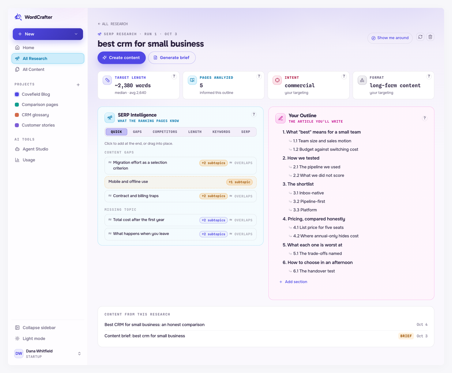
Task: Go back to All Research link
Action: [x=113, y=24]
